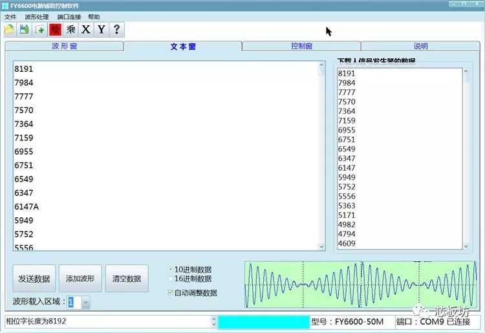
Task: Click value 7777 in left text area
Action: 23,96
